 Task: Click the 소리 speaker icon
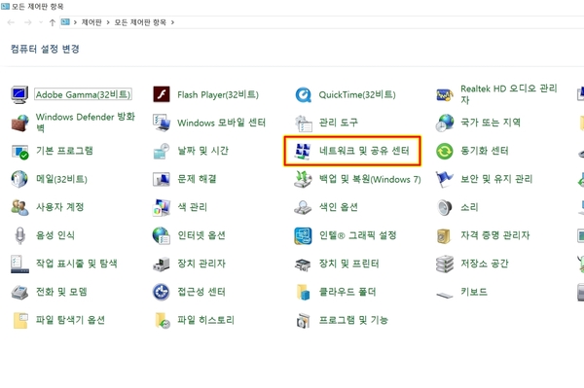point(445,207)
